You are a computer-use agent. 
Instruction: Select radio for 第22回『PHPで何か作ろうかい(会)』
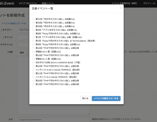pyautogui.click(x=33, y=66)
